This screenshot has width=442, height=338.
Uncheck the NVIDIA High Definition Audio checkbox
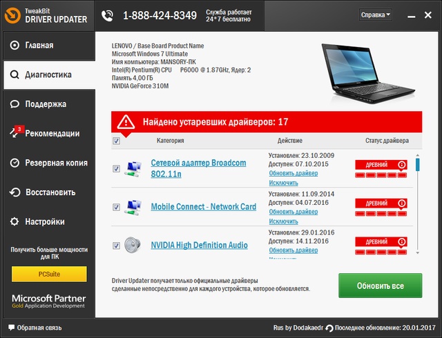point(116,246)
